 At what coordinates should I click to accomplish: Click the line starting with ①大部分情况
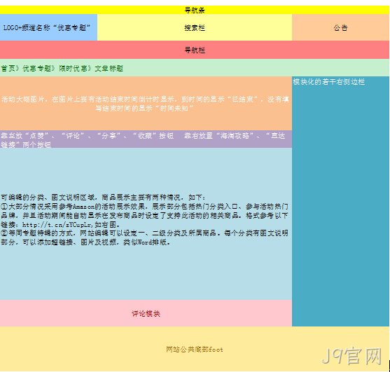(144, 206)
